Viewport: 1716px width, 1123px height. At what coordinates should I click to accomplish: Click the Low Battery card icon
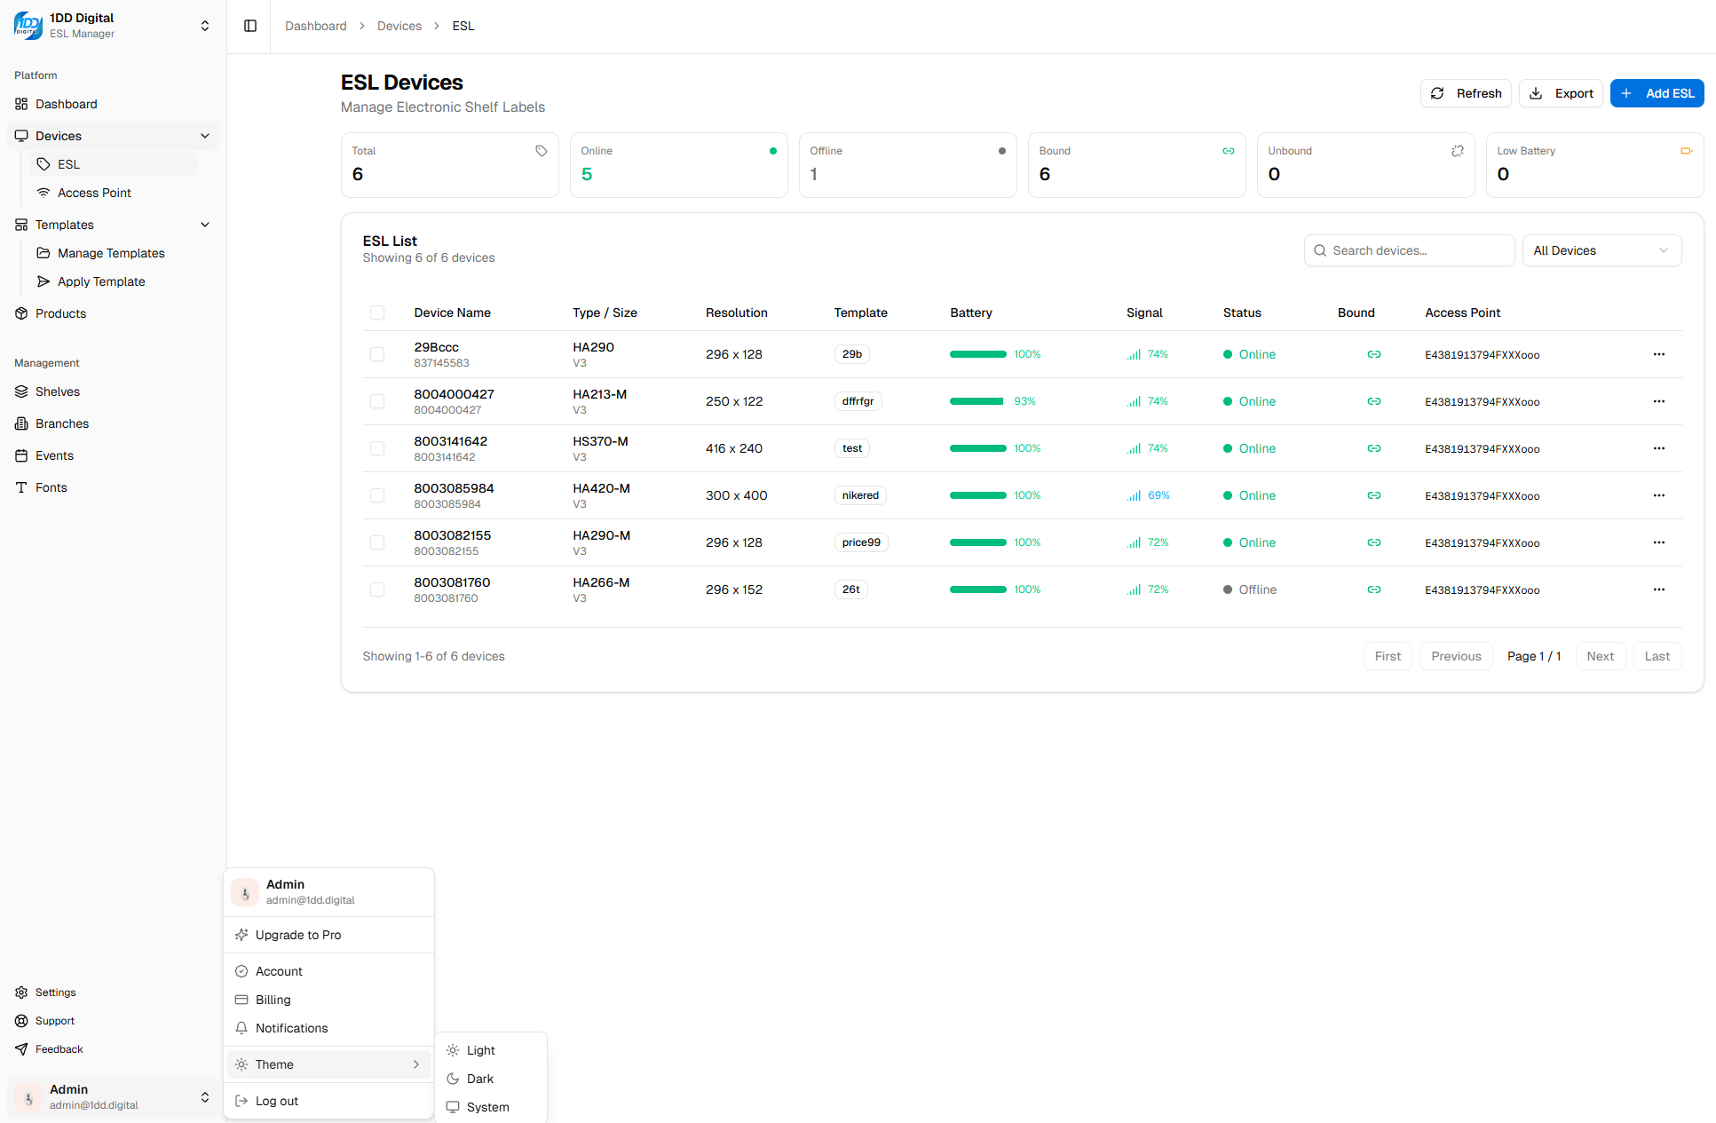(1685, 151)
